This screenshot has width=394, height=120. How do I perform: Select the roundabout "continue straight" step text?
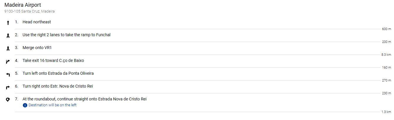[84, 99]
